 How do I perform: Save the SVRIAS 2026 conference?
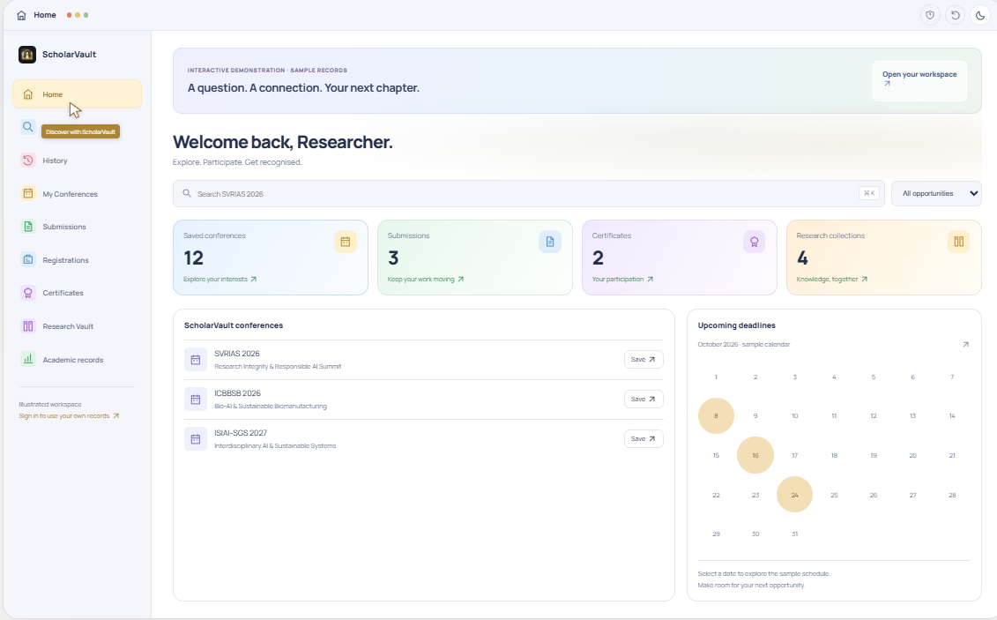pos(644,359)
